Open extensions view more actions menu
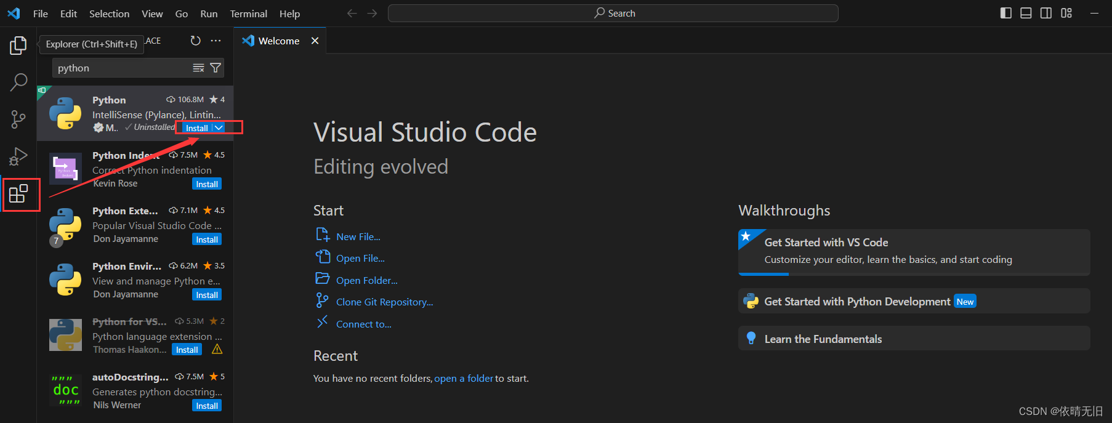1112x423 pixels. (216, 41)
